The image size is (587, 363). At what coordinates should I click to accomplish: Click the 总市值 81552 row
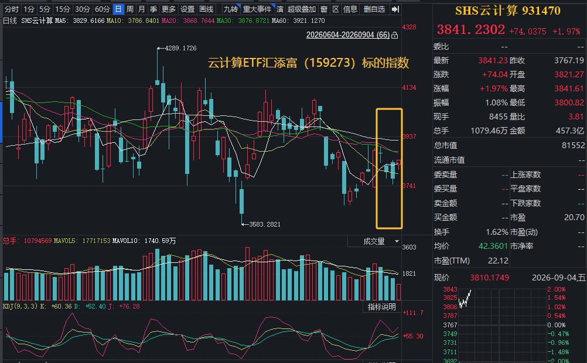tap(509, 145)
